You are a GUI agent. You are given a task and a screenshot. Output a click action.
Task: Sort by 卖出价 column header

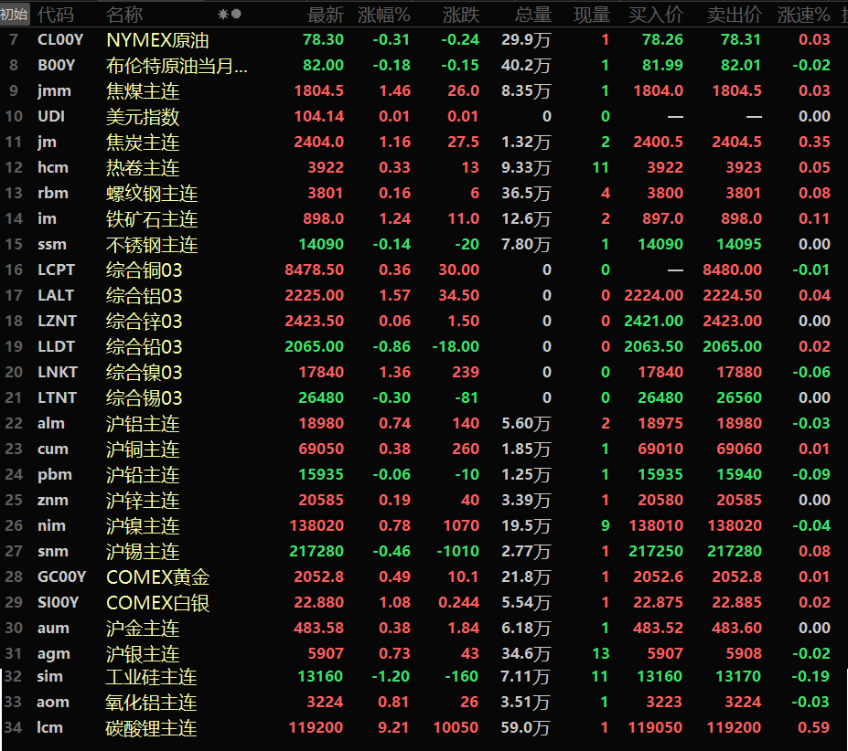tap(735, 15)
